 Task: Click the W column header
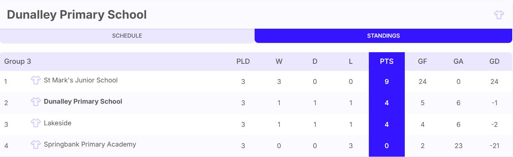click(x=279, y=62)
